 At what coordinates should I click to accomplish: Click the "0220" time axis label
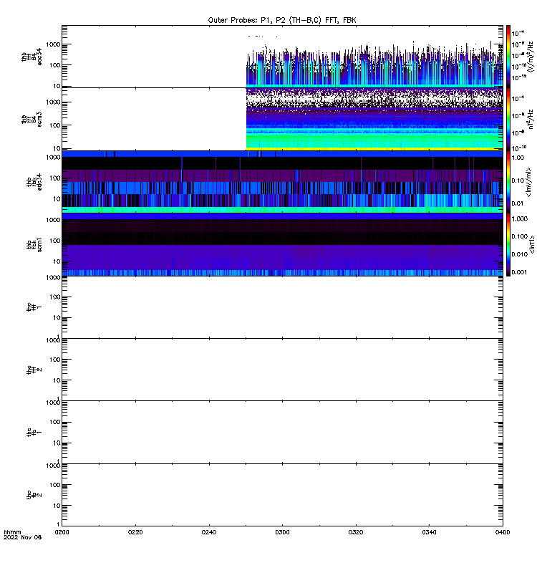135,532
